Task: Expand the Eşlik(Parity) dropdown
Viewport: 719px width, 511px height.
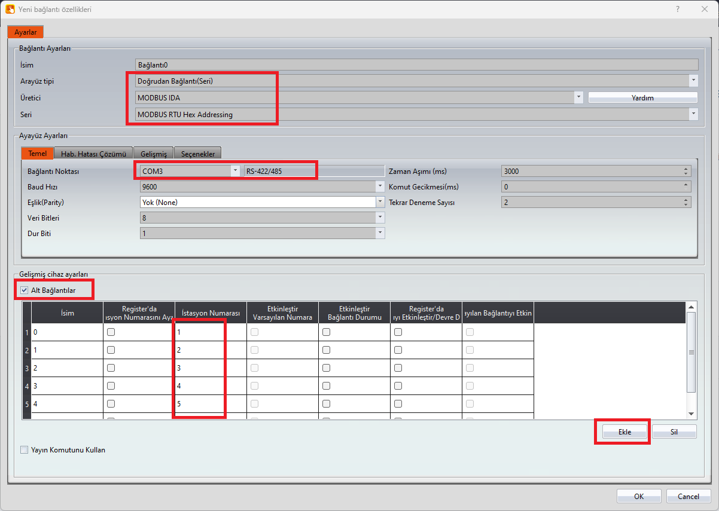Action: pos(380,202)
